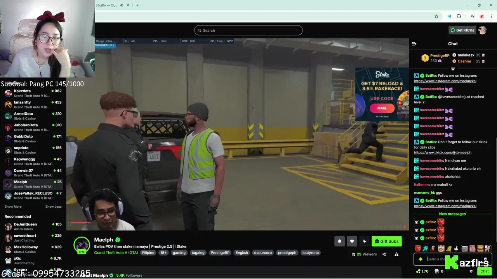
Task: Close the BotRix browser tab
Action: click(x=128, y=5)
